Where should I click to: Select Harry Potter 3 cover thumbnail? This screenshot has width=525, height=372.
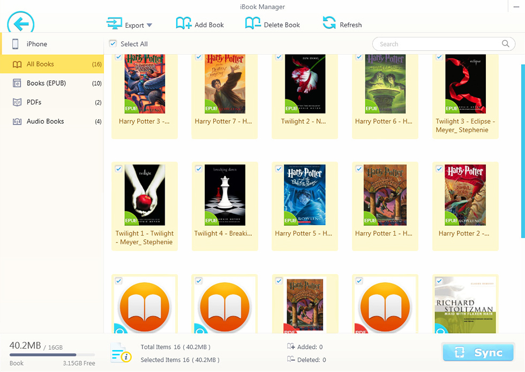145,84
